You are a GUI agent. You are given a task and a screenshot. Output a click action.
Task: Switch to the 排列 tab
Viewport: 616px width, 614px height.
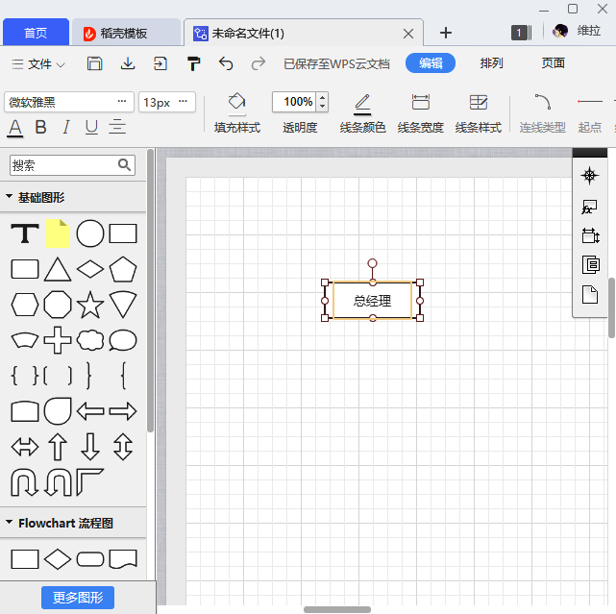491,63
